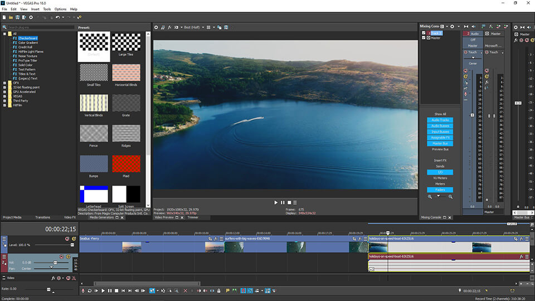The height and width of the screenshot is (301, 535).
Task: Click the Downmix Output icon in the Mixing Console toolbar
Action: click(466, 26)
